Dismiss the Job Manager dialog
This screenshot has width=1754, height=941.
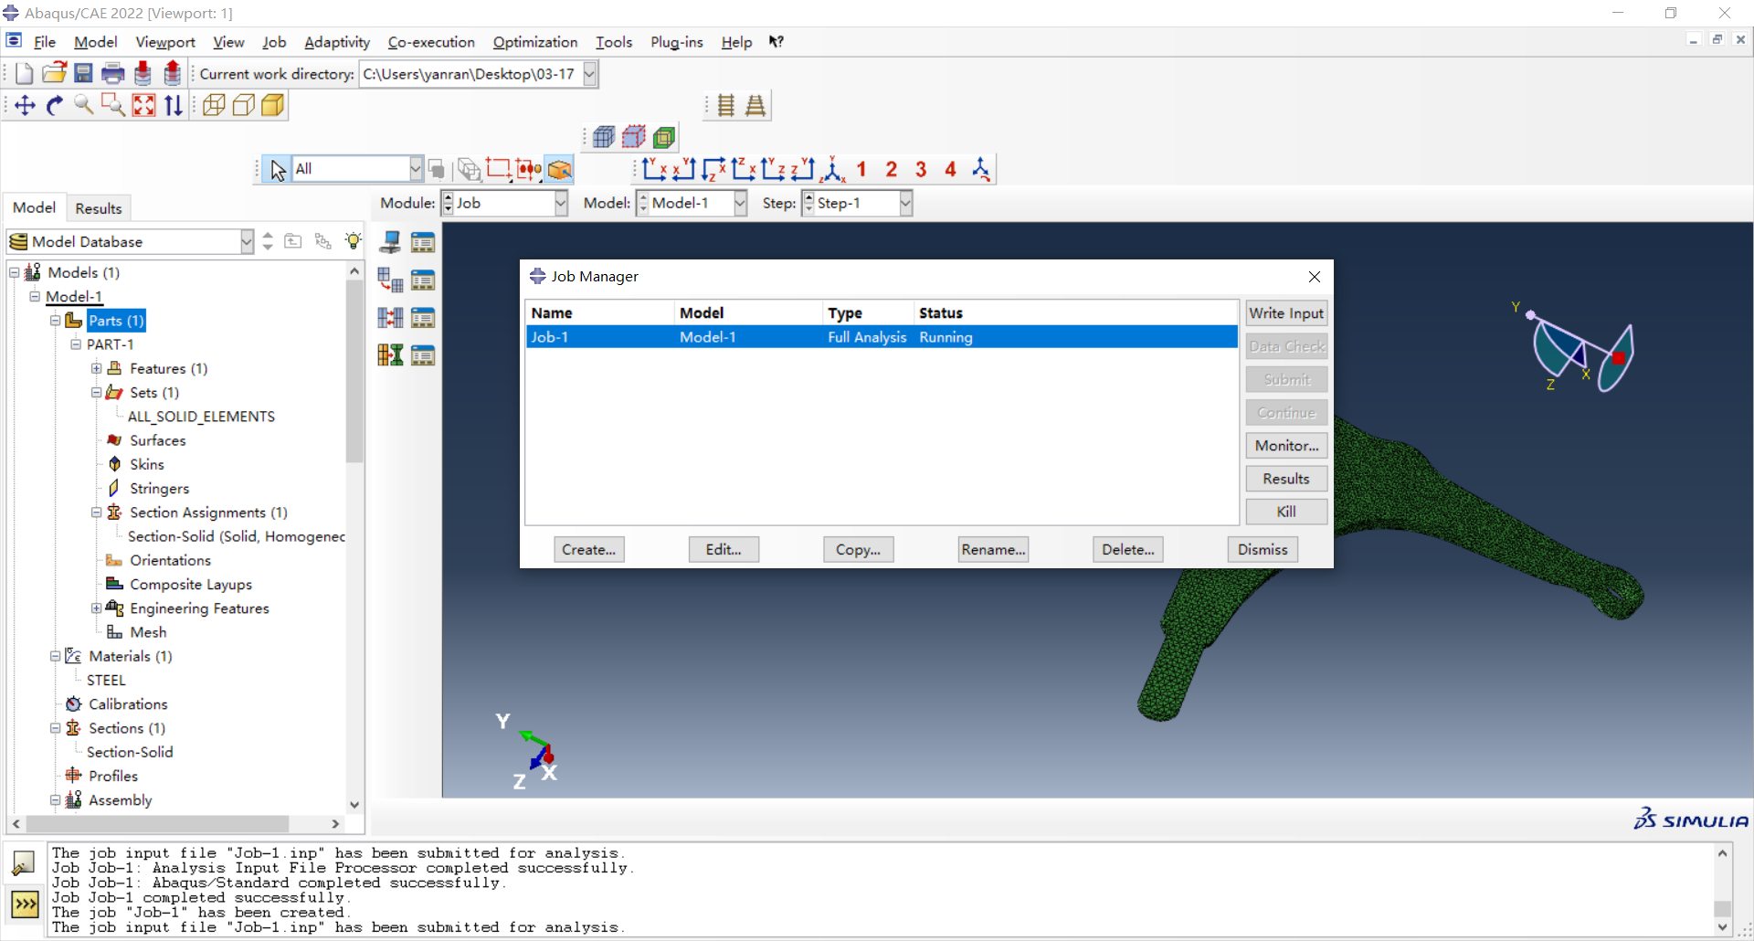click(1263, 549)
